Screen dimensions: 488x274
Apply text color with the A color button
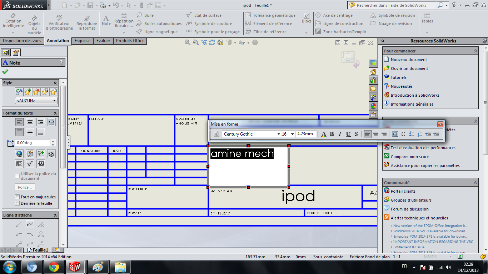click(323, 134)
